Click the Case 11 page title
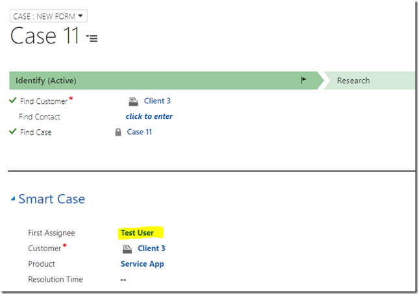 tap(45, 36)
